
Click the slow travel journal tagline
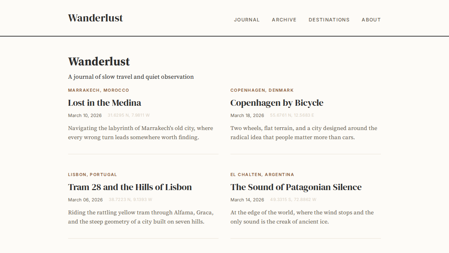point(131,77)
